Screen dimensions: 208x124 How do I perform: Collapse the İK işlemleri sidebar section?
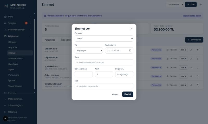tap(30, 36)
